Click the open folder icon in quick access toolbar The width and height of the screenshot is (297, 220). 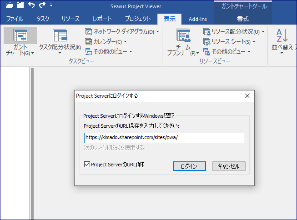pos(9,5)
